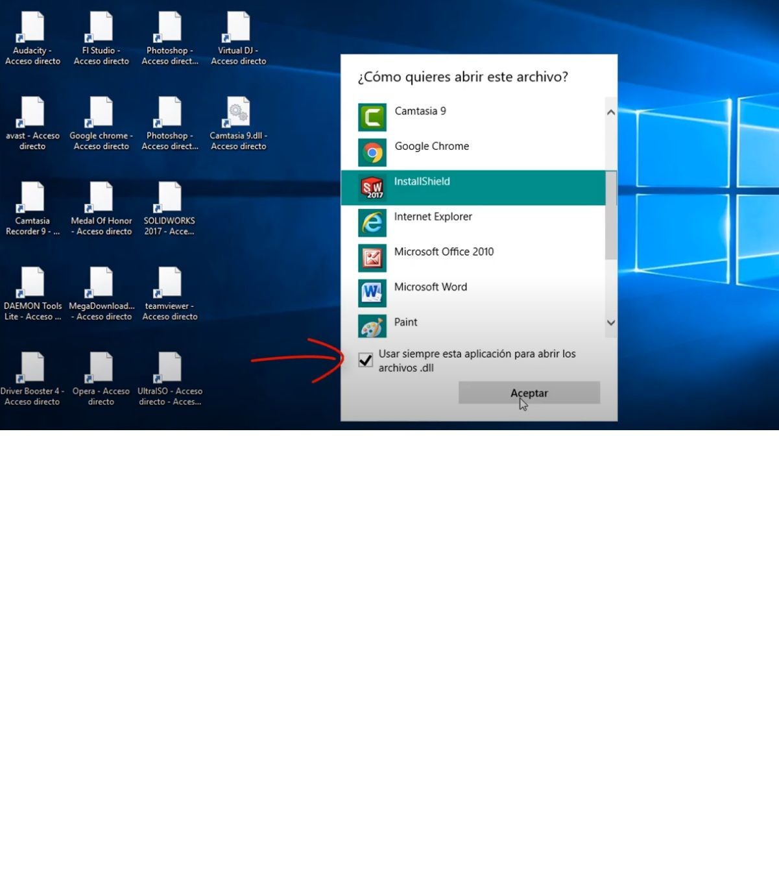This screenshot has height=874, width=779.
Task: Select the UltraISO desktop shortcut
Action: [170, 380]
